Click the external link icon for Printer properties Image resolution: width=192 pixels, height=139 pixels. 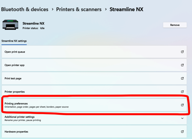point(182,91)
